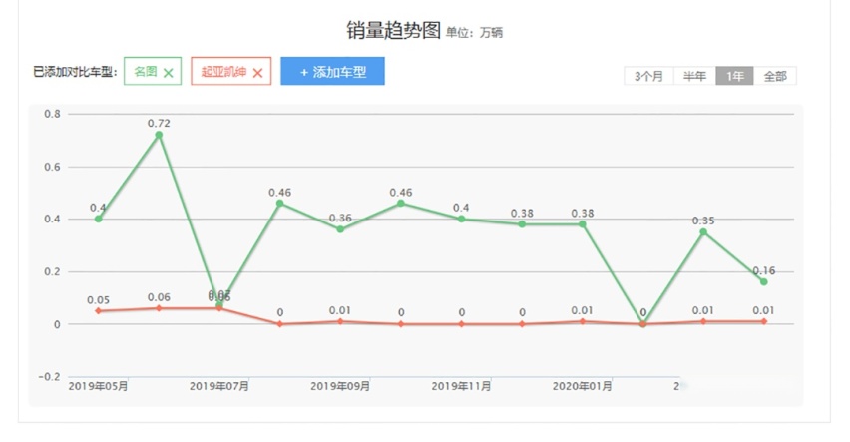Click the 2019年05月 axis label
Screen dimensions: 850x442
[x=98, y=386]
